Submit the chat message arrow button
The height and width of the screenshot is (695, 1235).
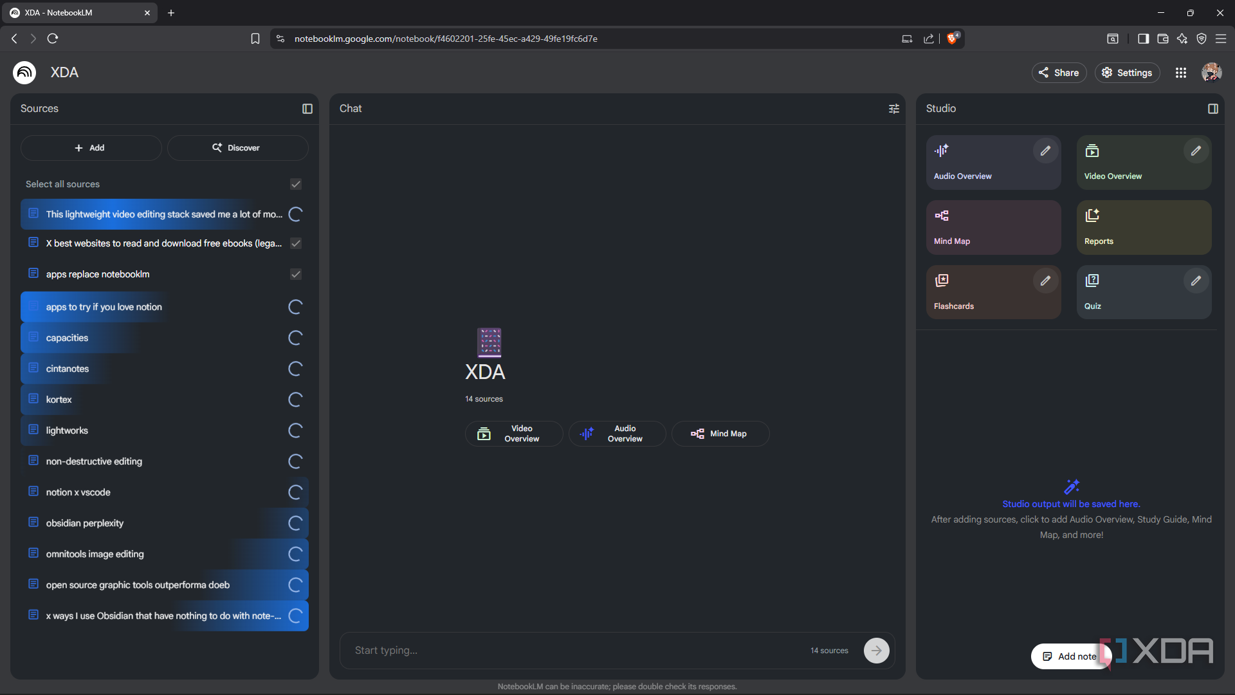[x=877, y=651]
